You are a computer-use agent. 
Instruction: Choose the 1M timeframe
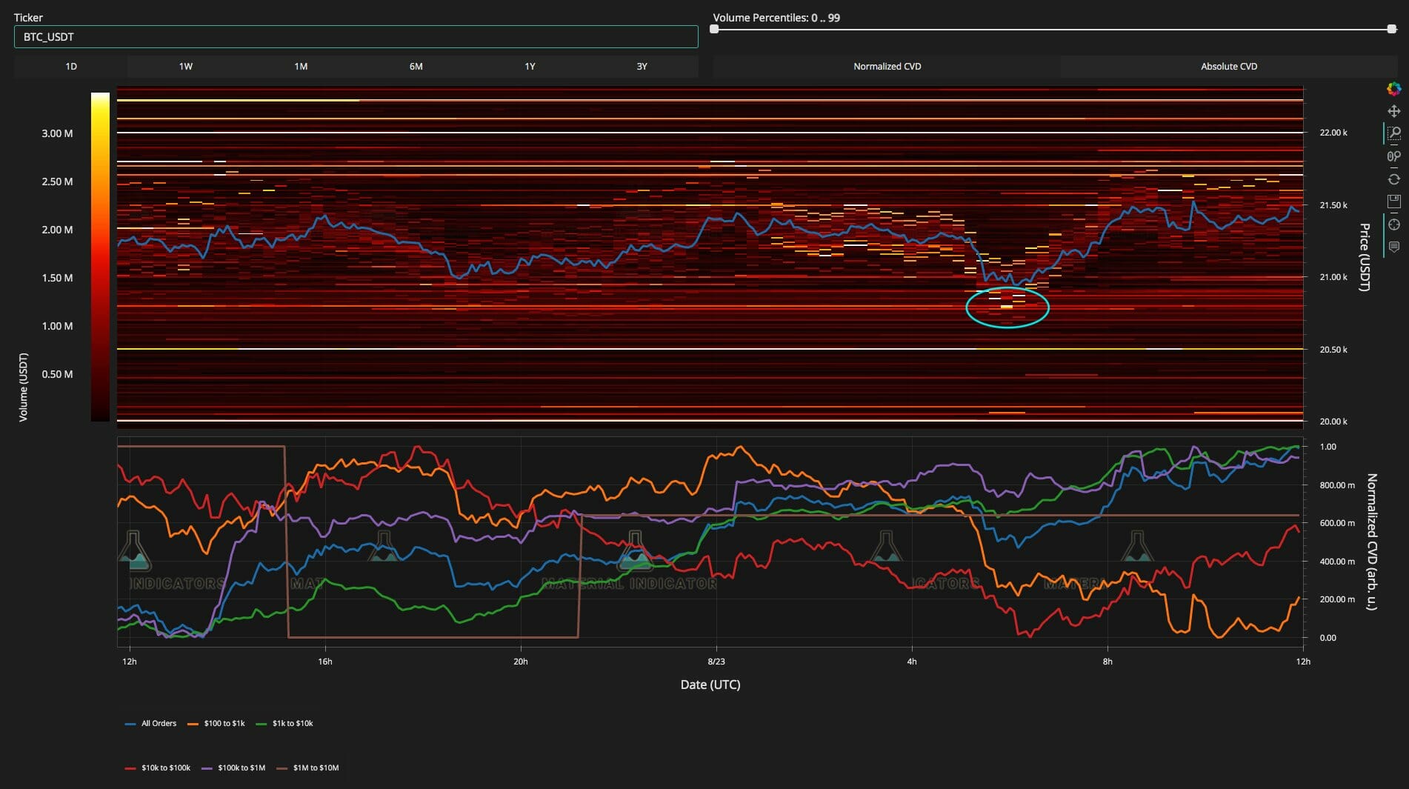(301, 67)
